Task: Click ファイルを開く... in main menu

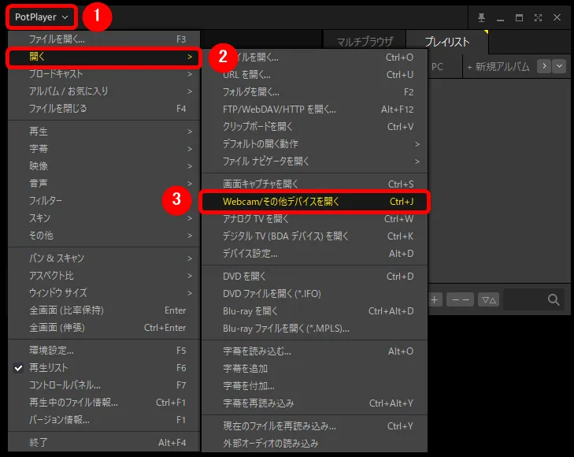Action: 104,39
